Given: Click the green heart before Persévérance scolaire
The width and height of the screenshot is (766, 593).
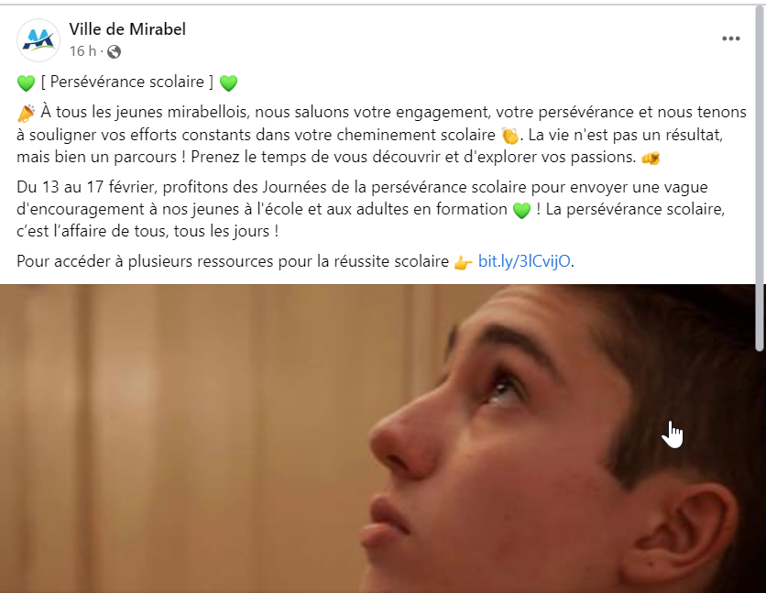Looking at the screenshot, I should click(x=26, y=82).
